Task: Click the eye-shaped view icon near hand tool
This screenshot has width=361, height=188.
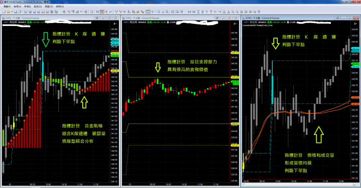Action: (255, 11)
